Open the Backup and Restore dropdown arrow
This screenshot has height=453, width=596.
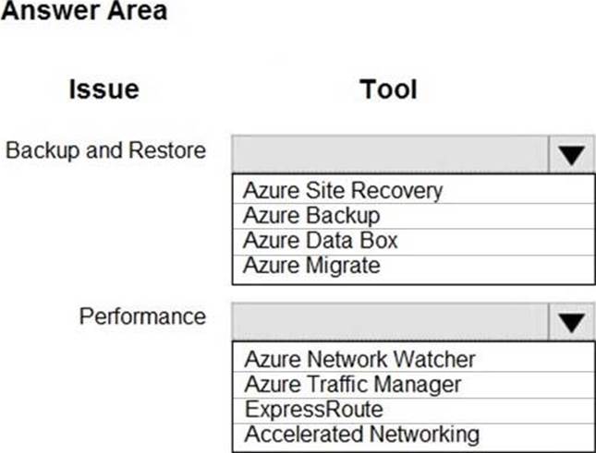tap(572, 154)
